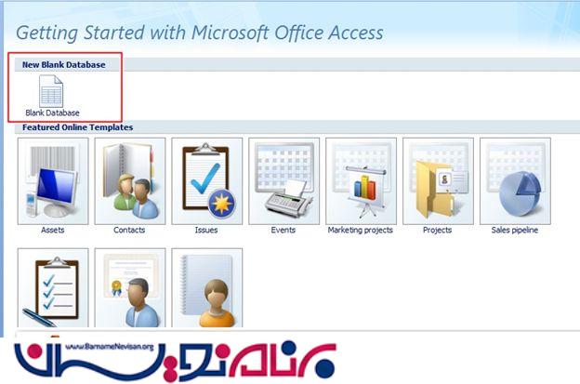Select the Sales pipeline template
Viewport: 580px width, 384px height.
[515, 181]
